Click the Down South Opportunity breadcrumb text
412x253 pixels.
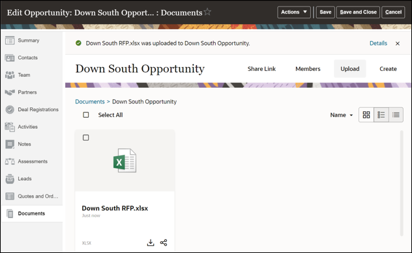point(144,101)
